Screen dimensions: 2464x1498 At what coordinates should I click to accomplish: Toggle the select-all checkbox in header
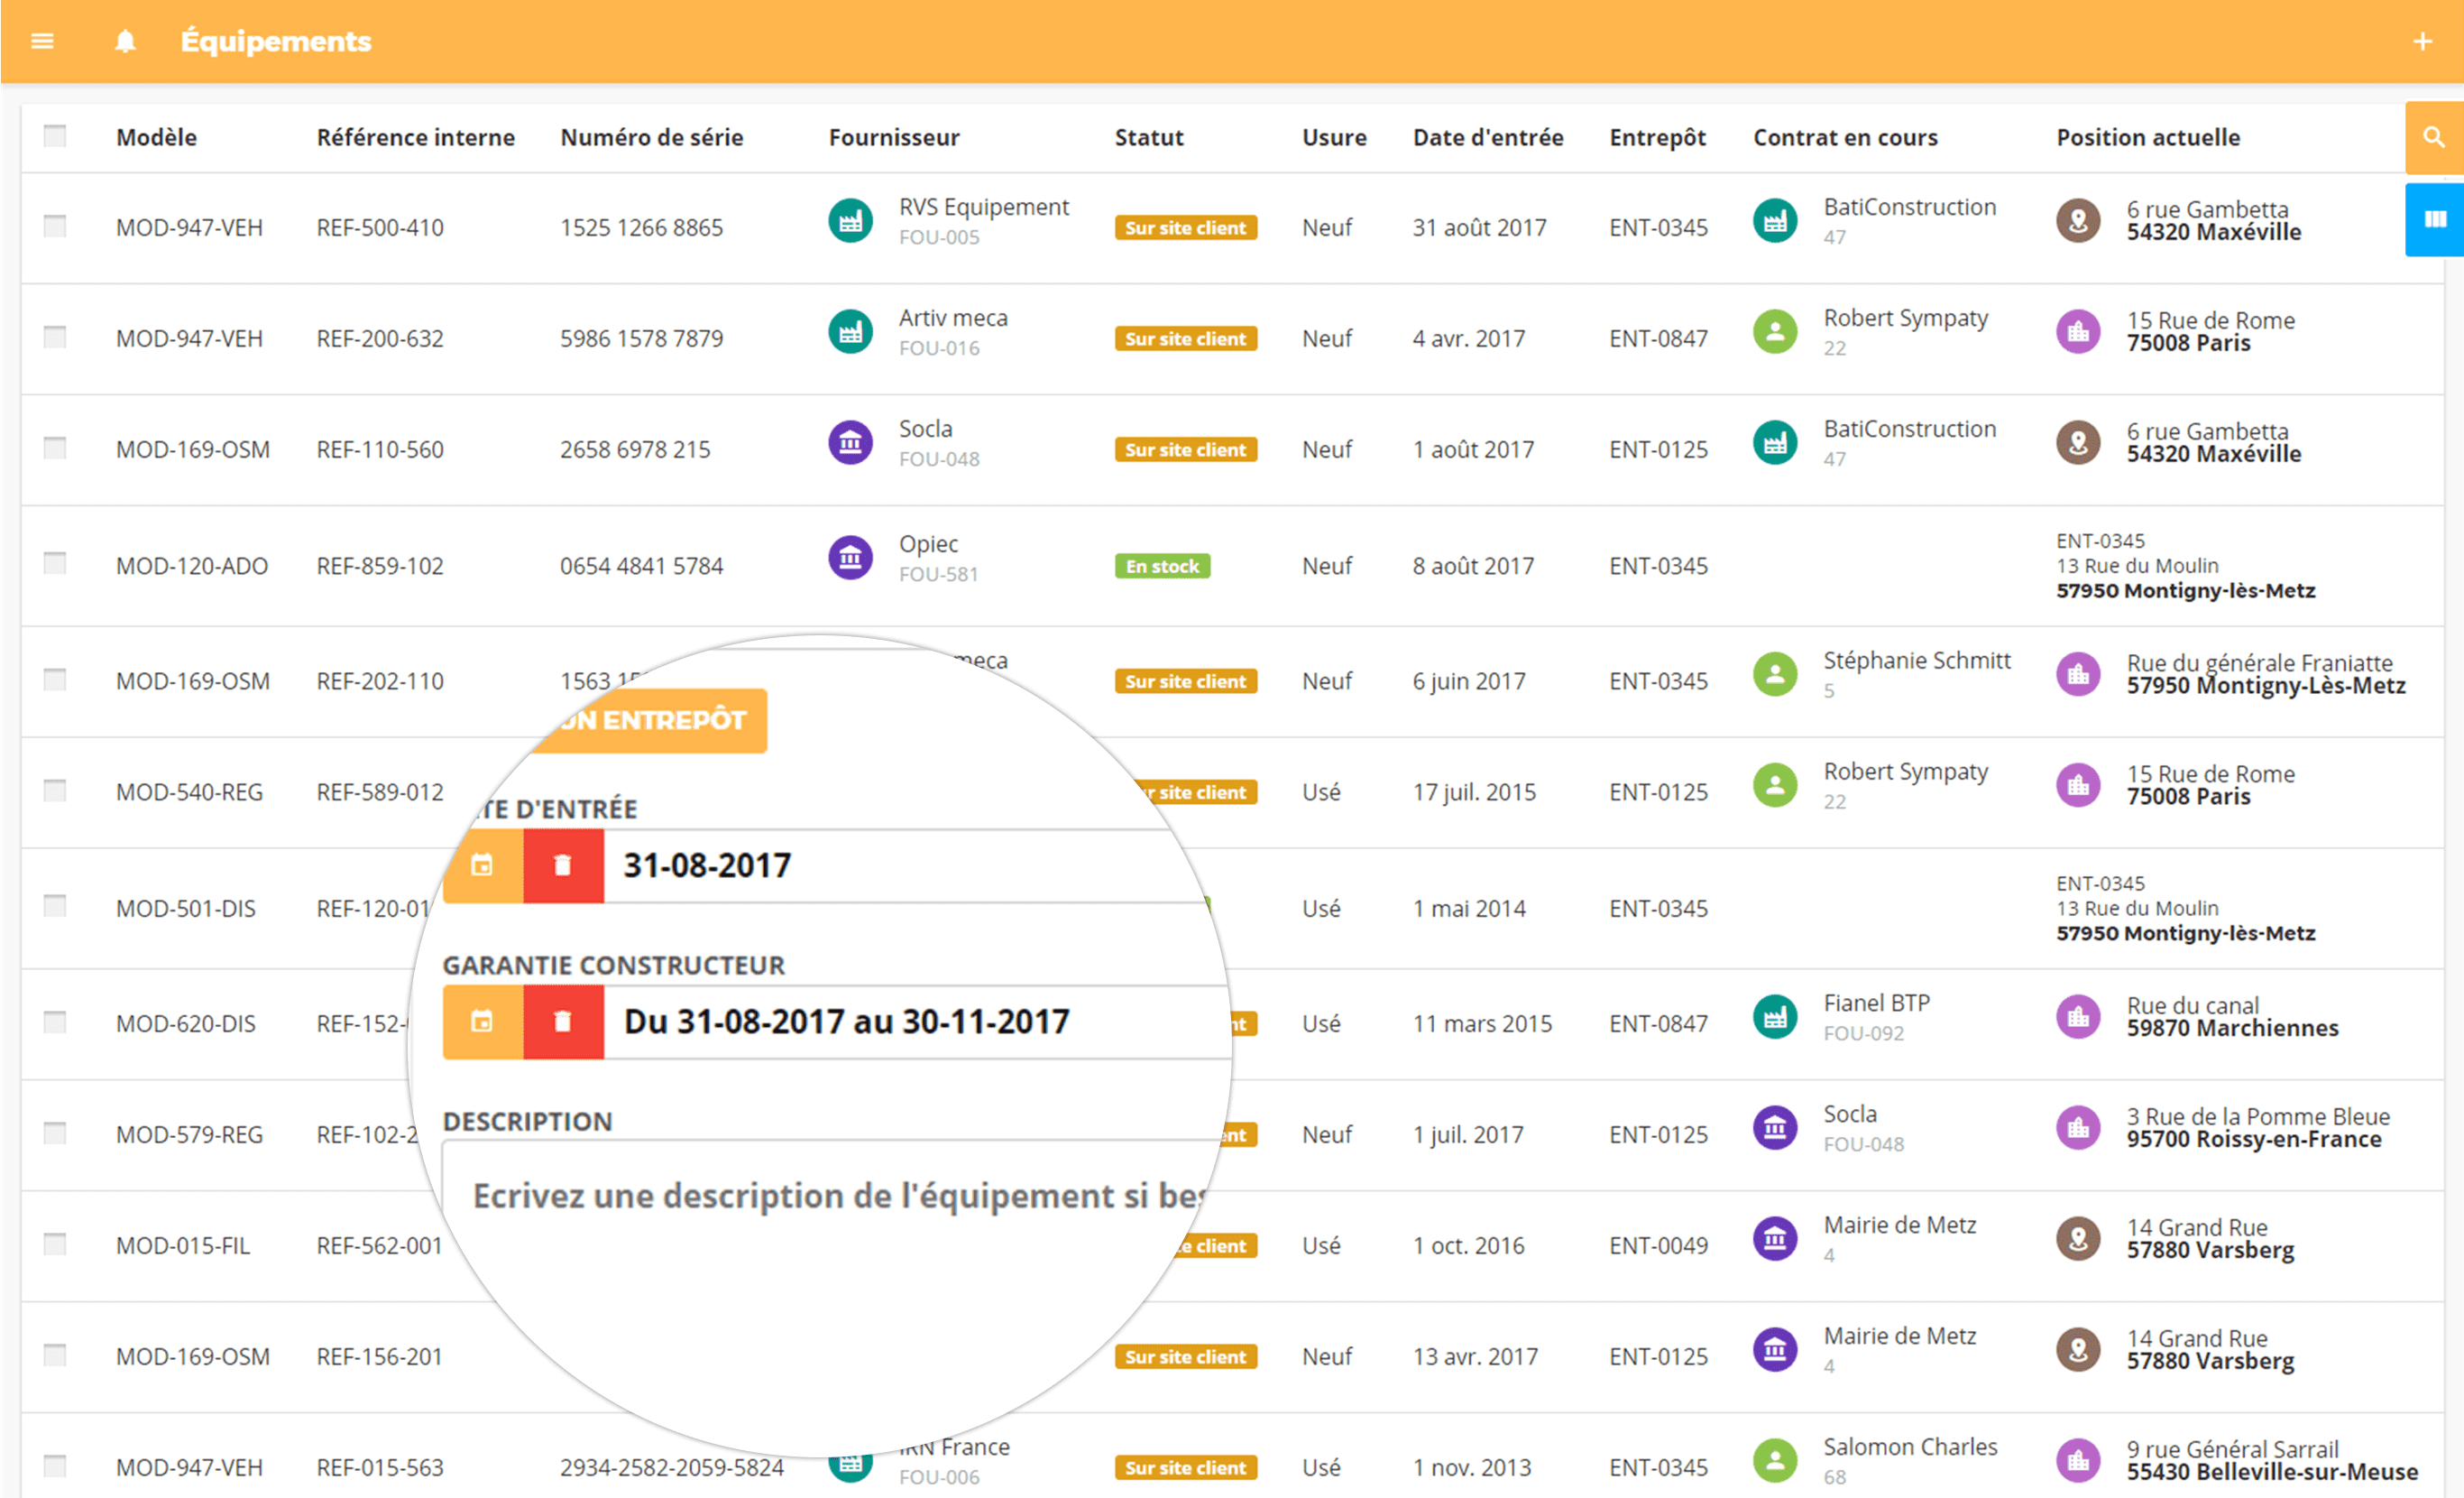[55, 136]
